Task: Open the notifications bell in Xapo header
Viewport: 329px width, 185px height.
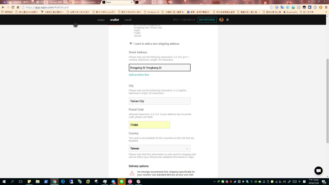Action: point(227,20)
